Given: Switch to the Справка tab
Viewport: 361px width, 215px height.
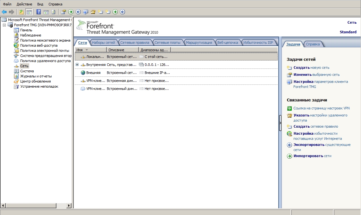Looking at the screenshot, I should tap(313, 44).
